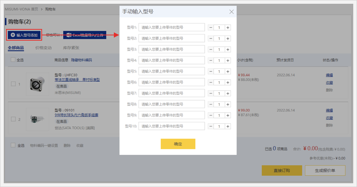Check the LHFC30 item checkbox
The width and height of the screenshot is (357, 187).
coord(13,84)
